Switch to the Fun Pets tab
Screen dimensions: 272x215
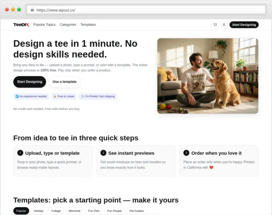pyautogui.click(x=94, y=211)
